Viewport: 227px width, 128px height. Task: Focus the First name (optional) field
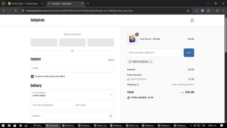point(51,105)
